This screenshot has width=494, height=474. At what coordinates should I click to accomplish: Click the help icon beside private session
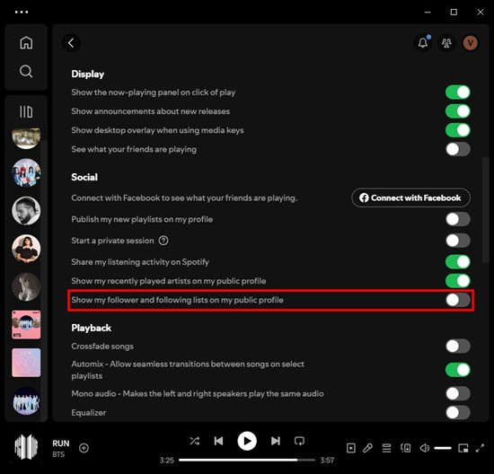coord(163,241)
